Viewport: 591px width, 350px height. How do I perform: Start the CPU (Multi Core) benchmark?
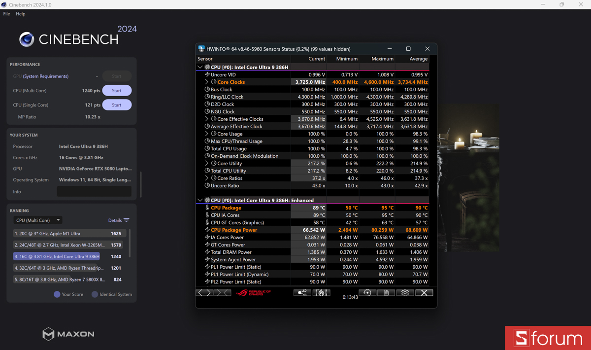[117, 91]
